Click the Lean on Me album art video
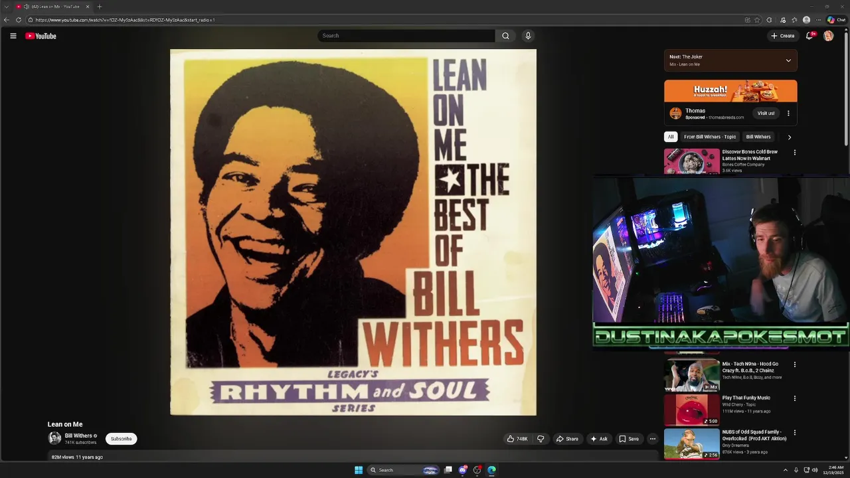The image size is (850, 478). [353, 232]
